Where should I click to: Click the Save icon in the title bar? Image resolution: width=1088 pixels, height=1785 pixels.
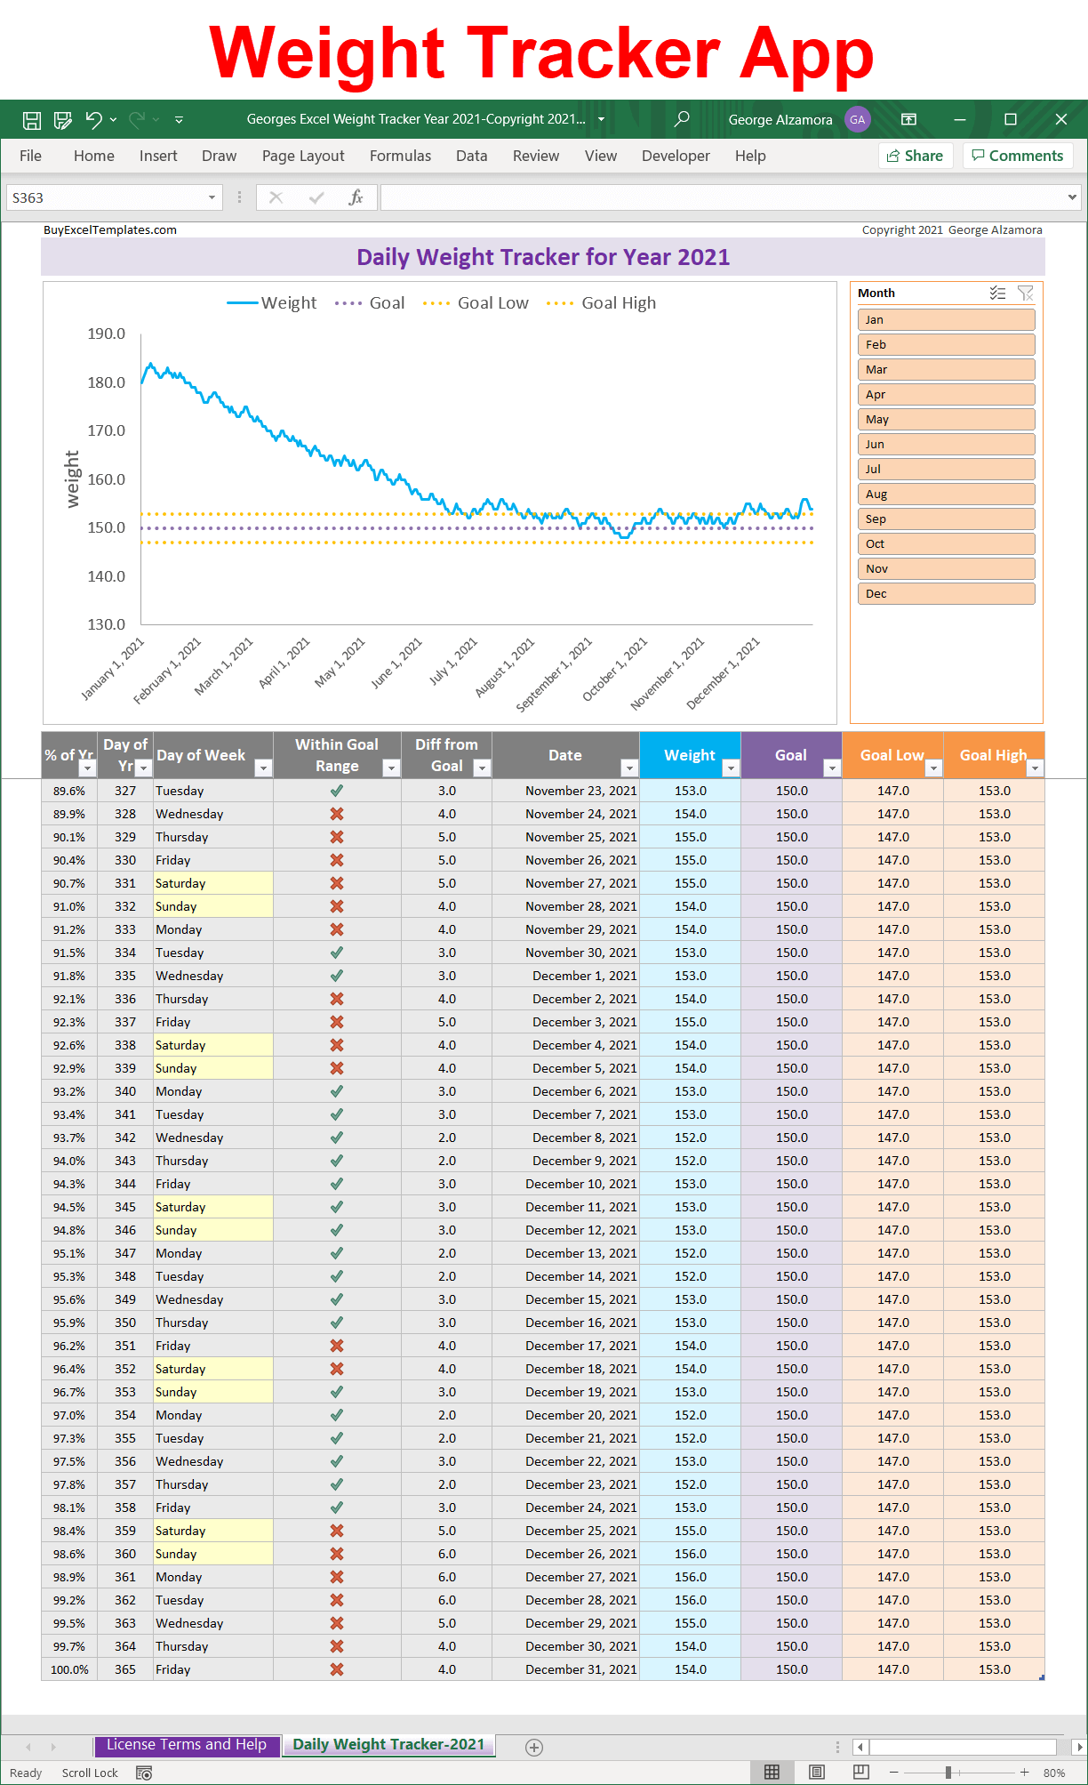(x=32, y=120)
